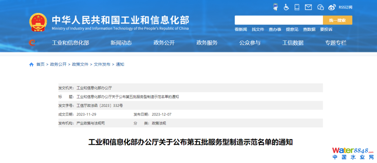Click the national emblem logo
Viewport: 377px width, 163px height.
[38, 22]
